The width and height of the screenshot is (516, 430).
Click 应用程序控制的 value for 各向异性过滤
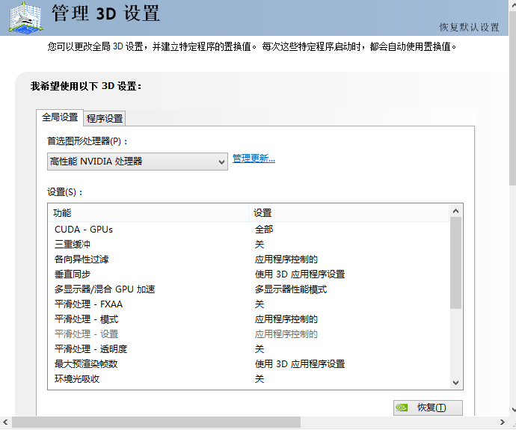click(286, 259)
